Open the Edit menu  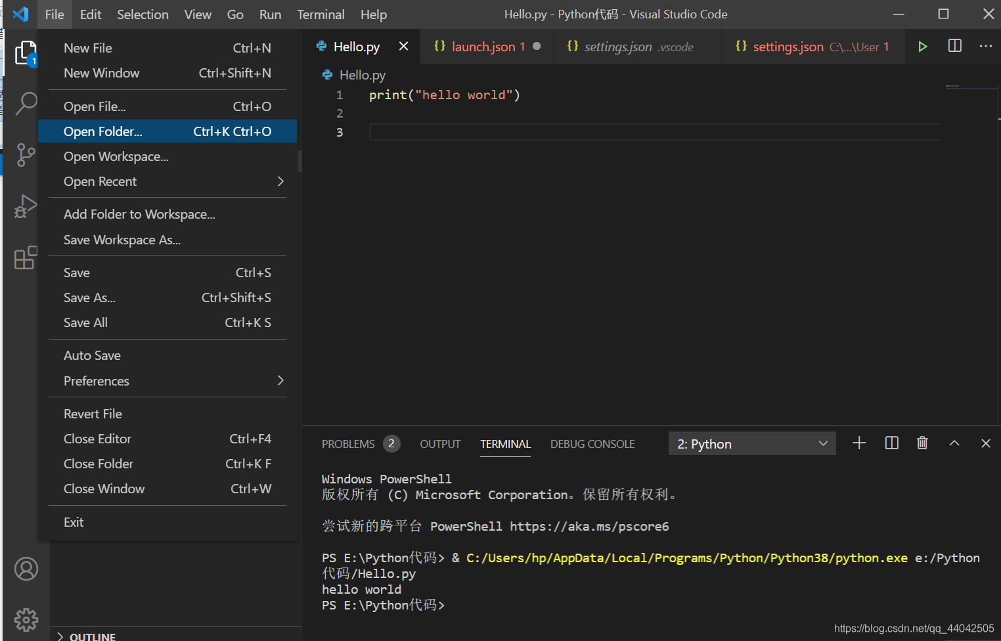coord(91,14)
